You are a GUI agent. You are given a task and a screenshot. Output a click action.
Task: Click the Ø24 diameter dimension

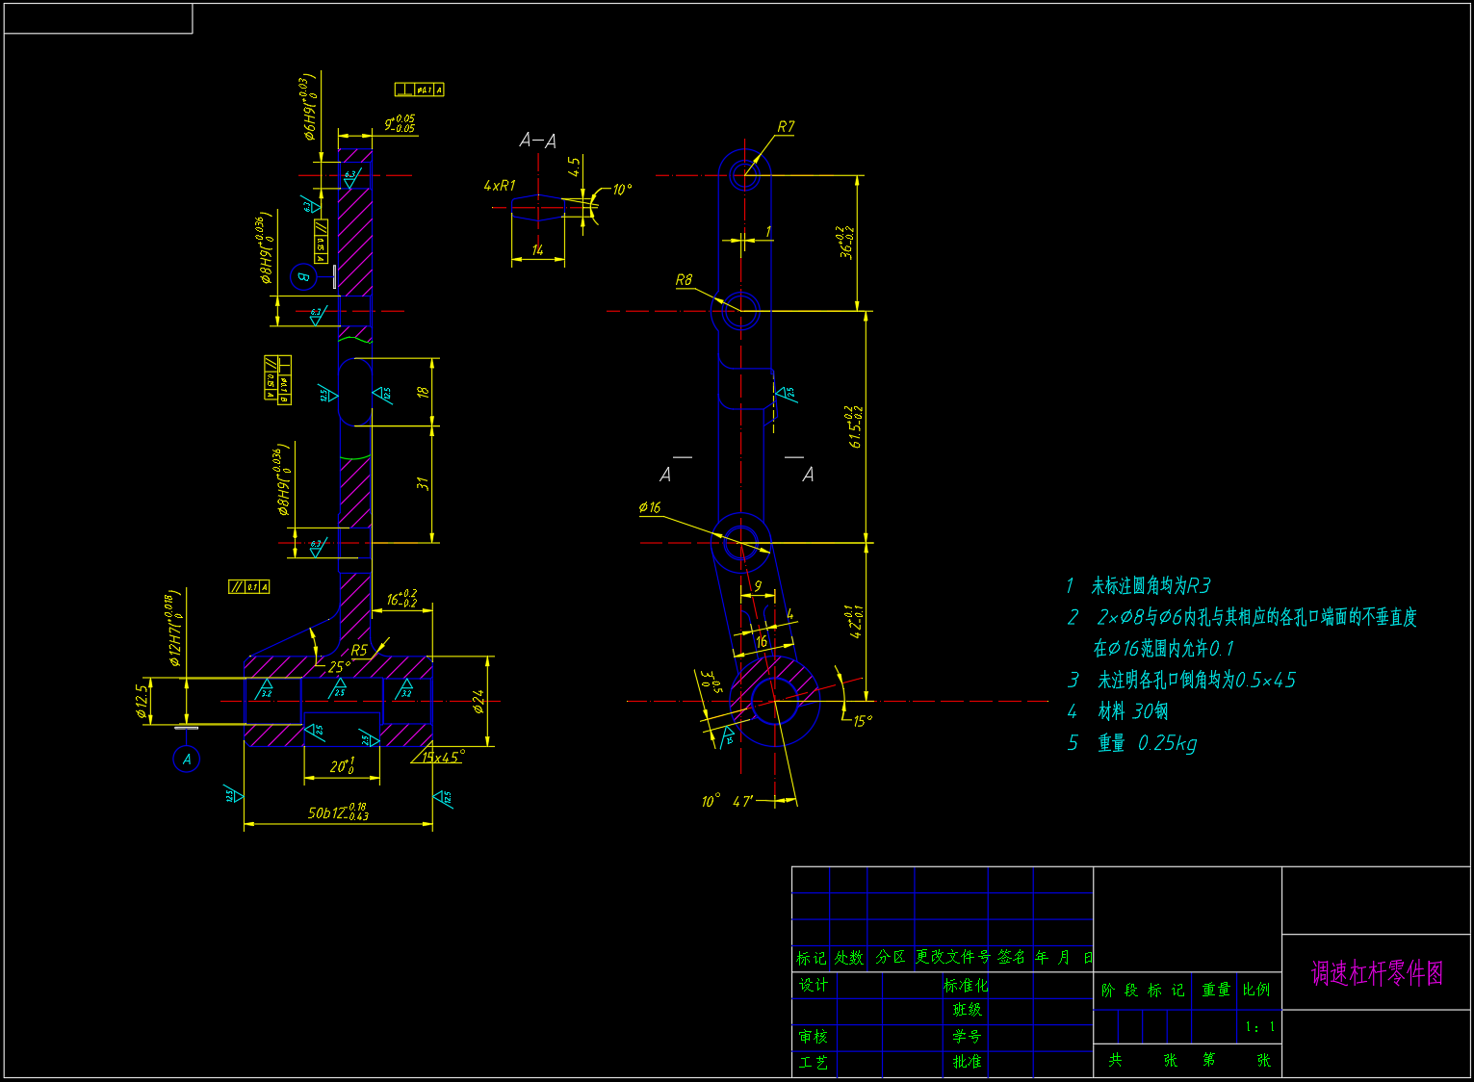pos(478,702)
